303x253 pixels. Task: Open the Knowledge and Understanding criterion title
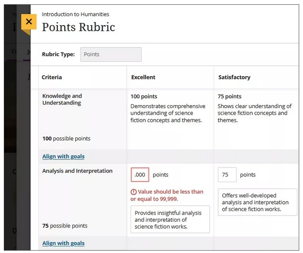[x=62, y=99]
